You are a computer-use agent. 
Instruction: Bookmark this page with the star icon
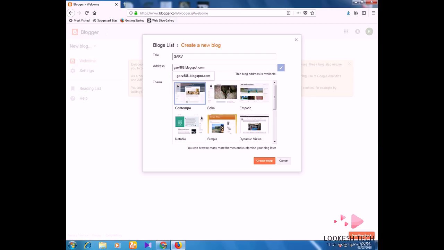pyautogui.click(x=312, y=13)
